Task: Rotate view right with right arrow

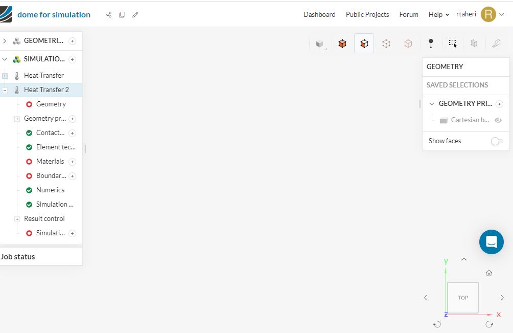Action: tap(502, 298)
